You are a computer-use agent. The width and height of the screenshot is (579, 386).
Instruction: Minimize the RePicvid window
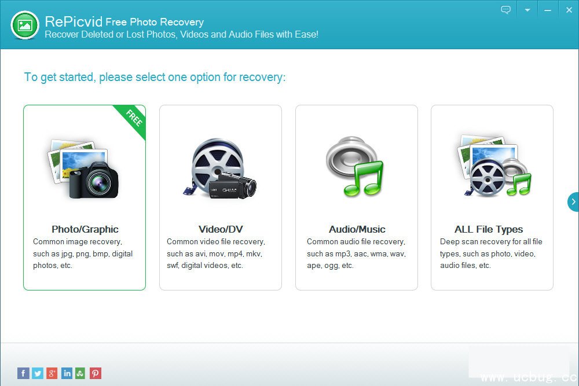tap(548, 10)
